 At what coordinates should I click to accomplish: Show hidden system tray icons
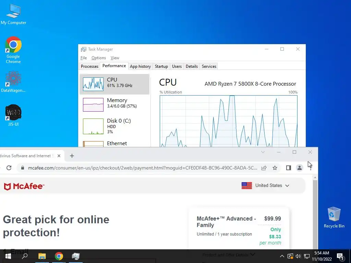pos(282,256)
